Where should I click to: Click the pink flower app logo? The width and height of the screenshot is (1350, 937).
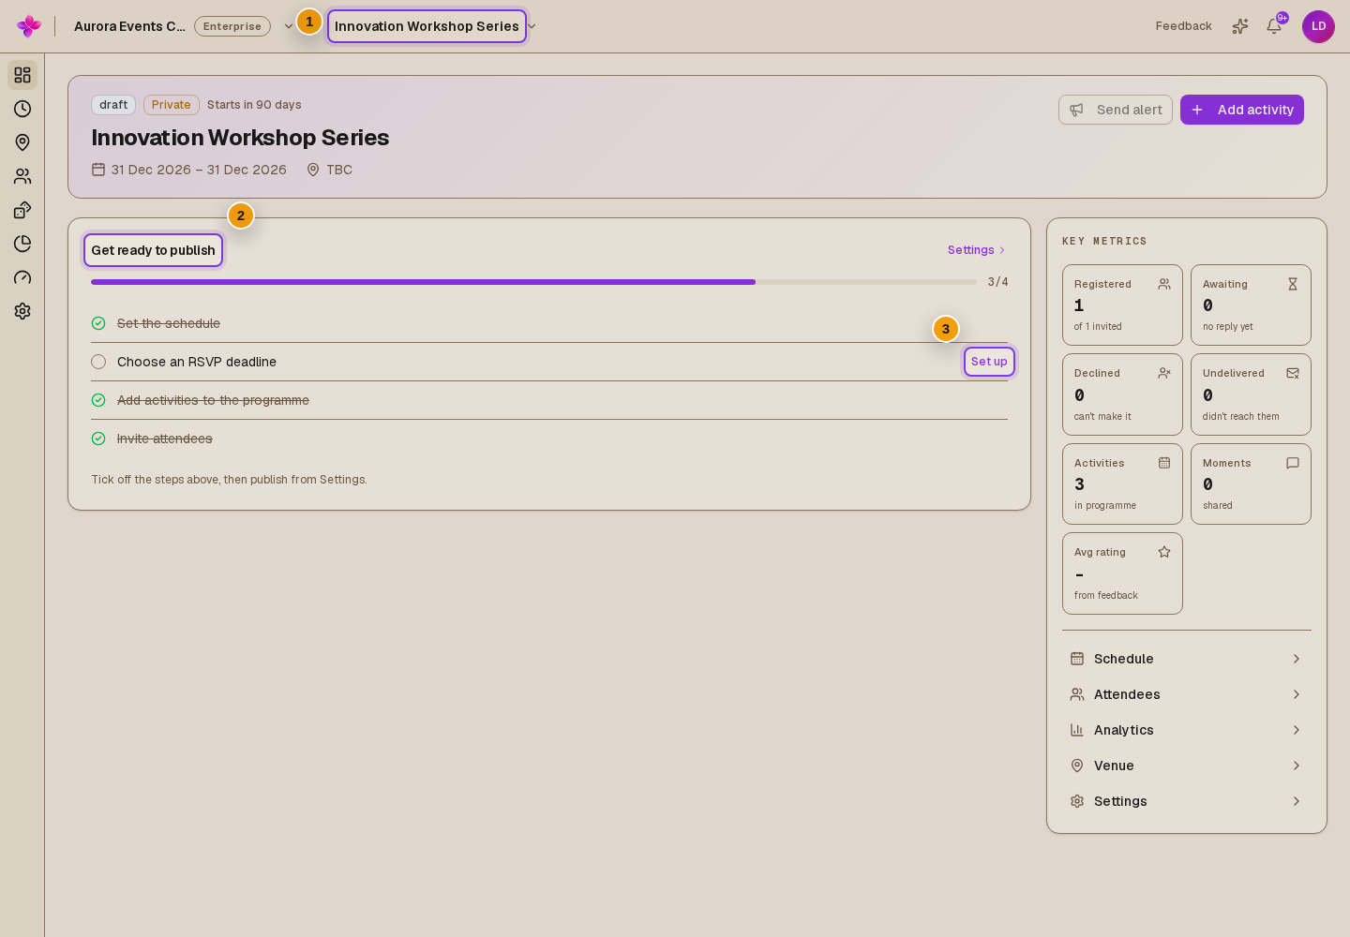(x=29, y=26)
